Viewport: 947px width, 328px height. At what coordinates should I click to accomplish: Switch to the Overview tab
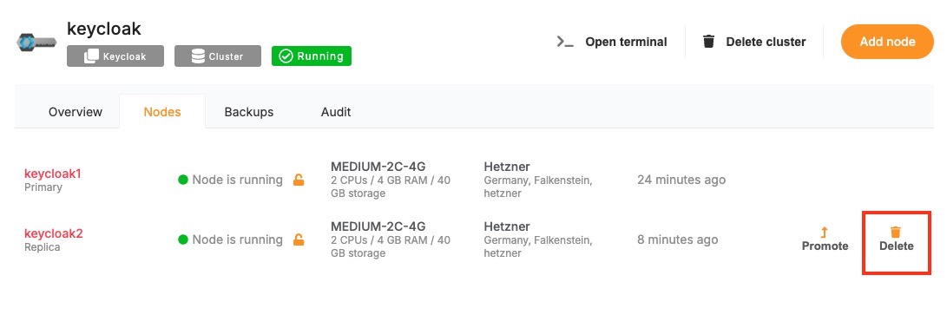(x=76, y=112)
